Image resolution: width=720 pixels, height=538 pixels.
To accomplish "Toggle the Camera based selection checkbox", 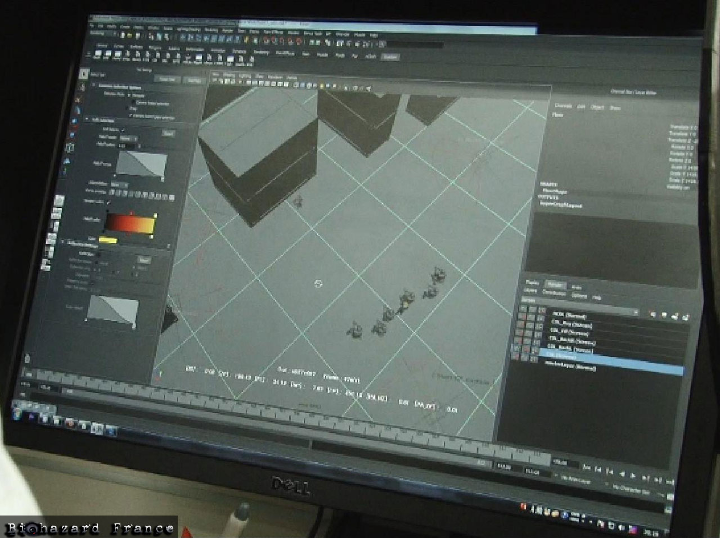I will point(134,103).
